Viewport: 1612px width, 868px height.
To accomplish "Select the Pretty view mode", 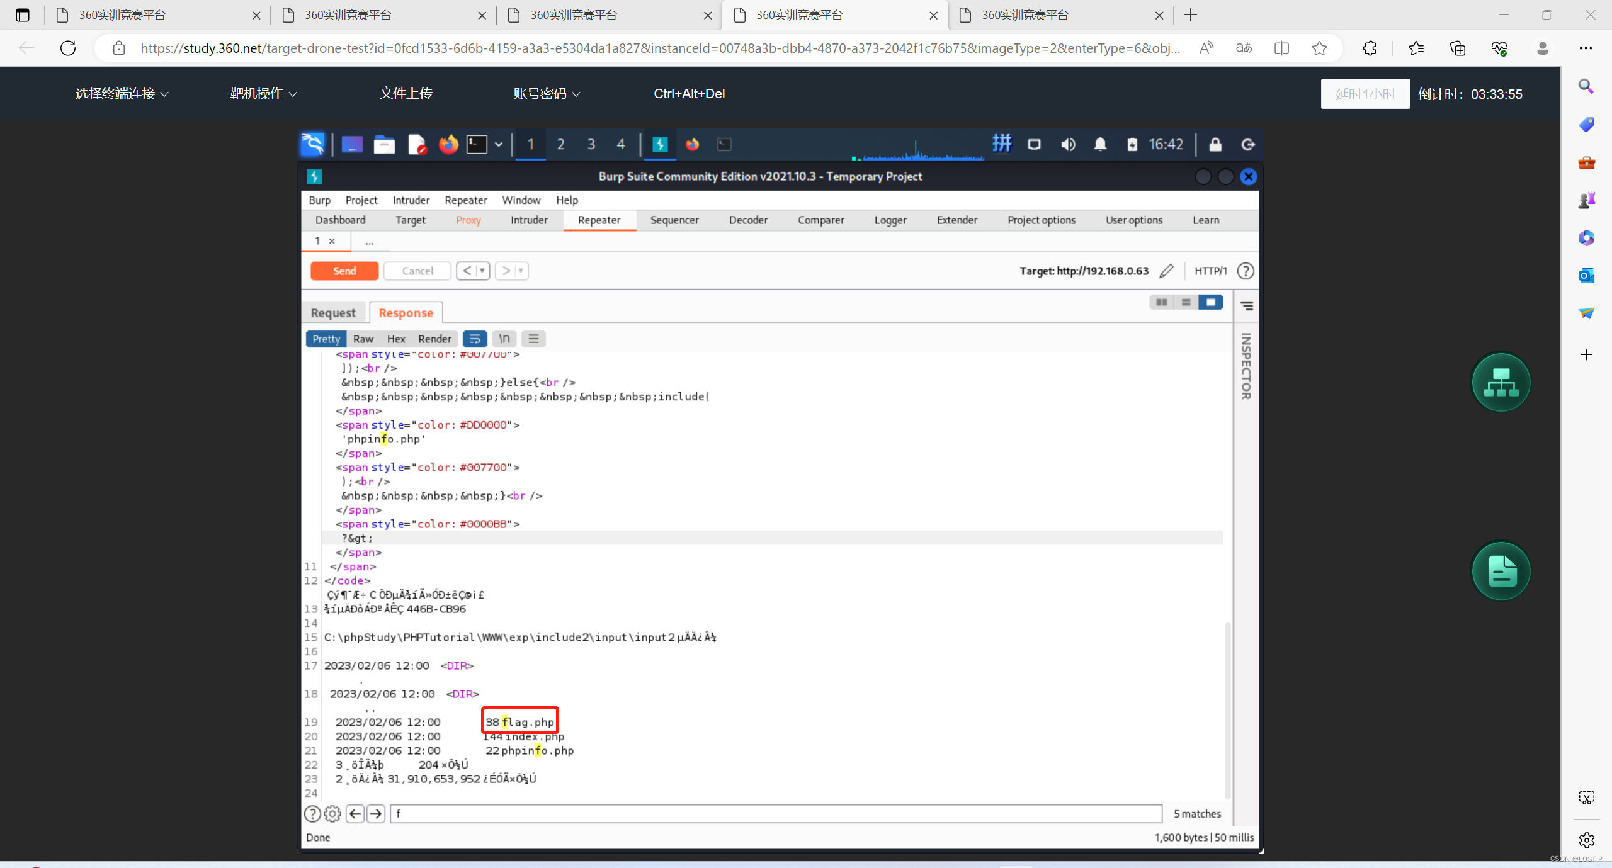I will pyautogui.click(x=326, y=339).
